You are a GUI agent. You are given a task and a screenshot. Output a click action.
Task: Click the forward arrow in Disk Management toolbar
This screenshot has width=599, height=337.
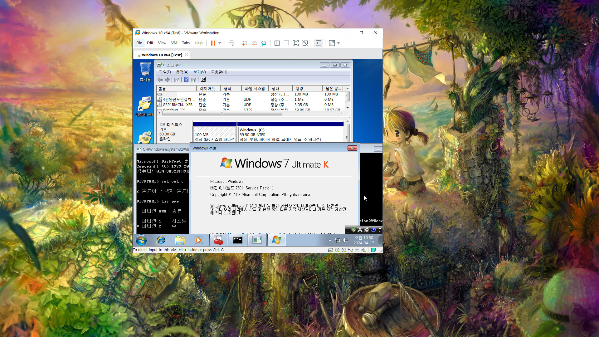[x=167, y=80]
